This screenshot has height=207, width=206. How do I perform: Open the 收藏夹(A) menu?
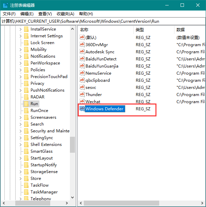(65, 14)
